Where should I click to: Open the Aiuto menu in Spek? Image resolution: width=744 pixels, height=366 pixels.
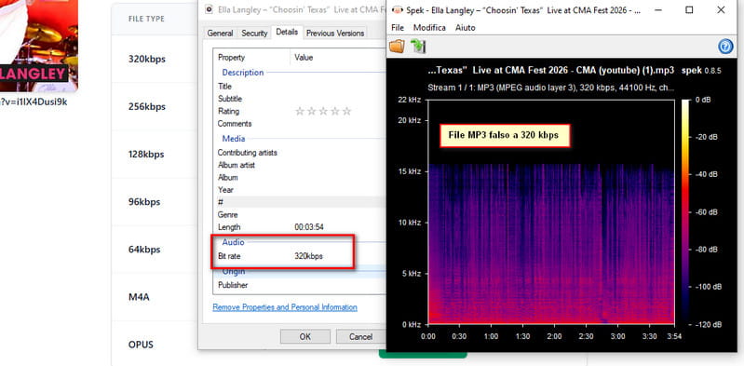click(x=465, y=28)
